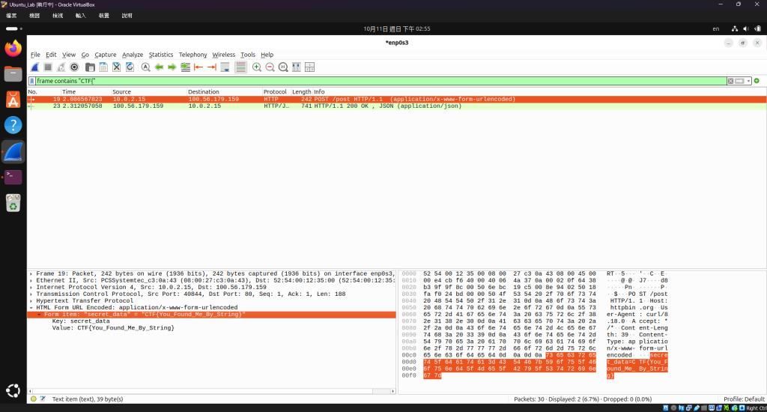
Task: Open the Tools menu
Action: pos(247,55)
